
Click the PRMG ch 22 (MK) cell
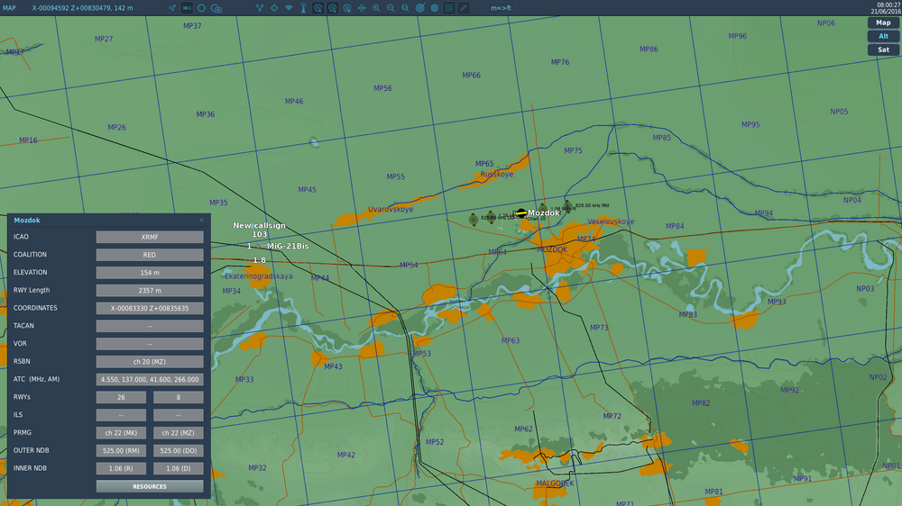(121, 432)
